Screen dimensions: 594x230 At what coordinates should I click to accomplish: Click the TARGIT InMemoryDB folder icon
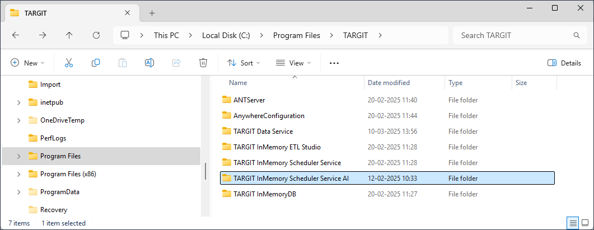point(227,194)
